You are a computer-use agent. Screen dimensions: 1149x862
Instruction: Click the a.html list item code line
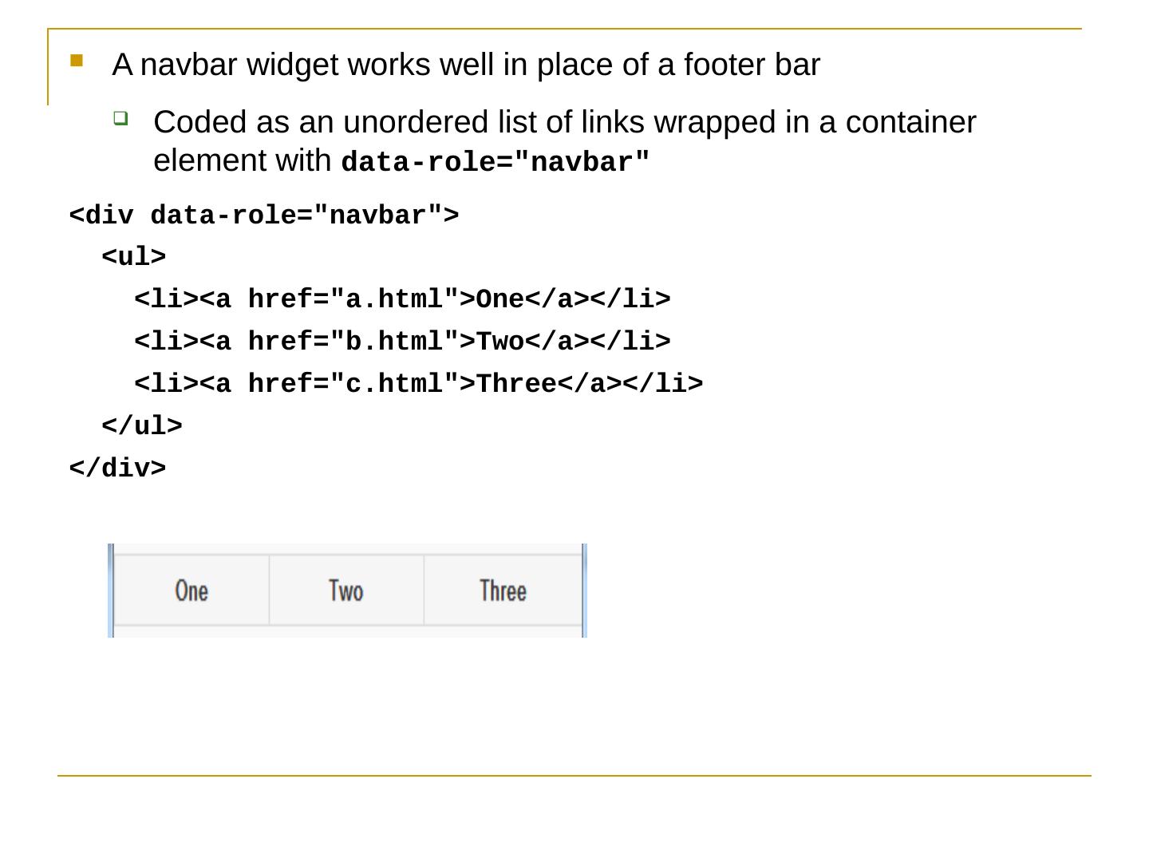click(402, 299)
